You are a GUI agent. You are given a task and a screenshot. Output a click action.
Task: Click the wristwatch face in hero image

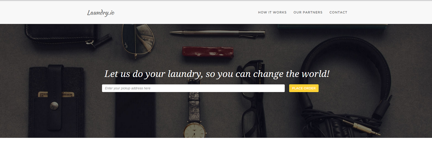(x=194, y=131)
